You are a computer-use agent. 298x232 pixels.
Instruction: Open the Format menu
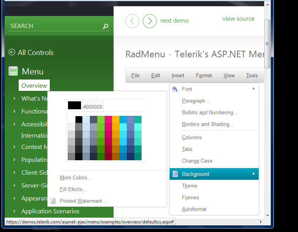[204, 75]
